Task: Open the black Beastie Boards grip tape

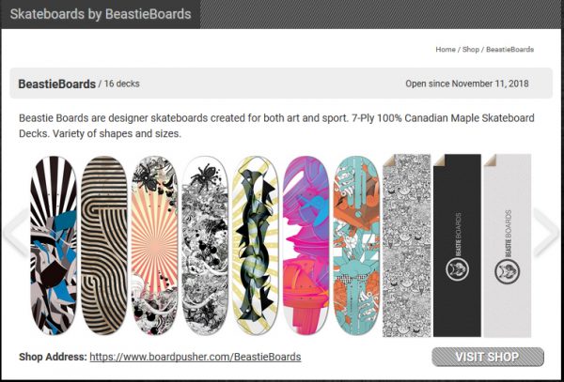Action: pos(457,246)
